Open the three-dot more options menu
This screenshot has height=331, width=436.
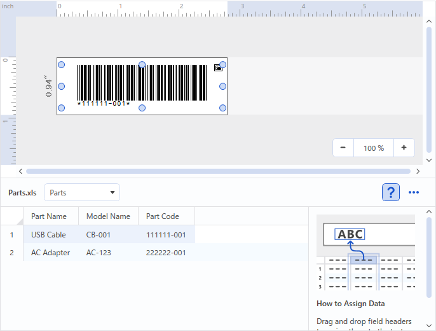[x=414, y=192]
